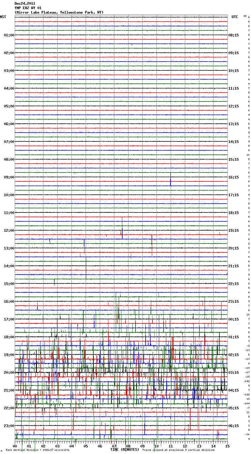Select the 23:00 MST time label
Screen dimensions: 251x454
[x=9, y=426]
